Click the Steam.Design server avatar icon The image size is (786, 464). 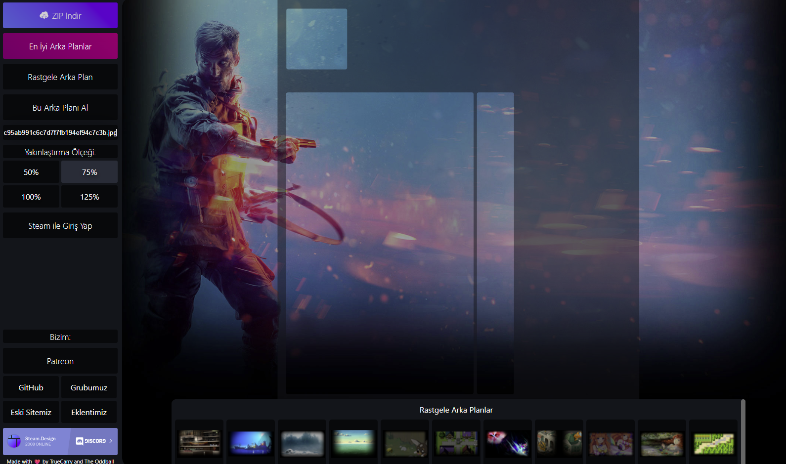(x=14, y=441)
